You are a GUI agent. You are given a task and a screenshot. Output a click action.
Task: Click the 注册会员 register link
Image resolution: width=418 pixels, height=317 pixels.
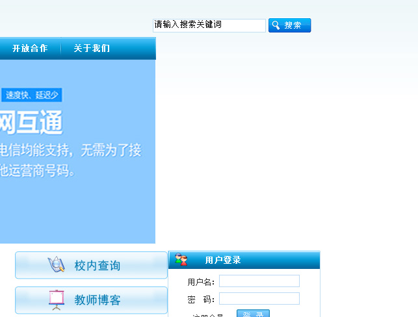(x=208, y=316)
